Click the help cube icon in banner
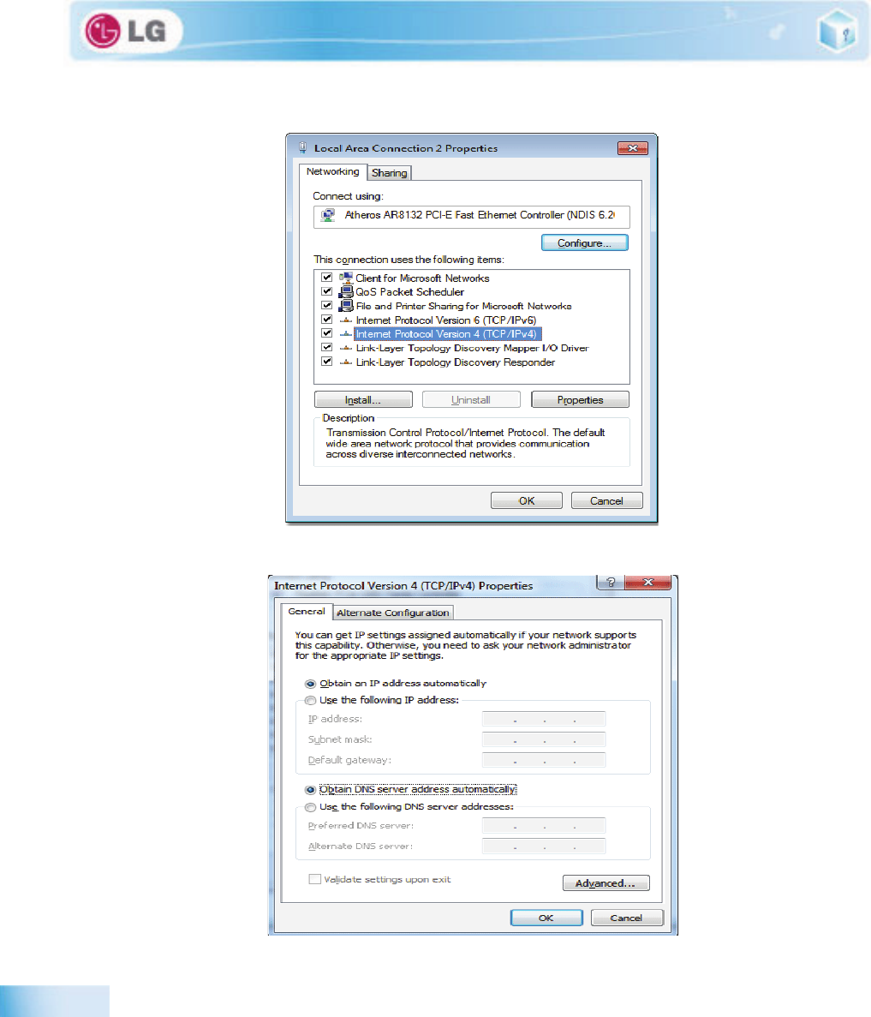The image size is (871, 1017). [x=838, y=31]
